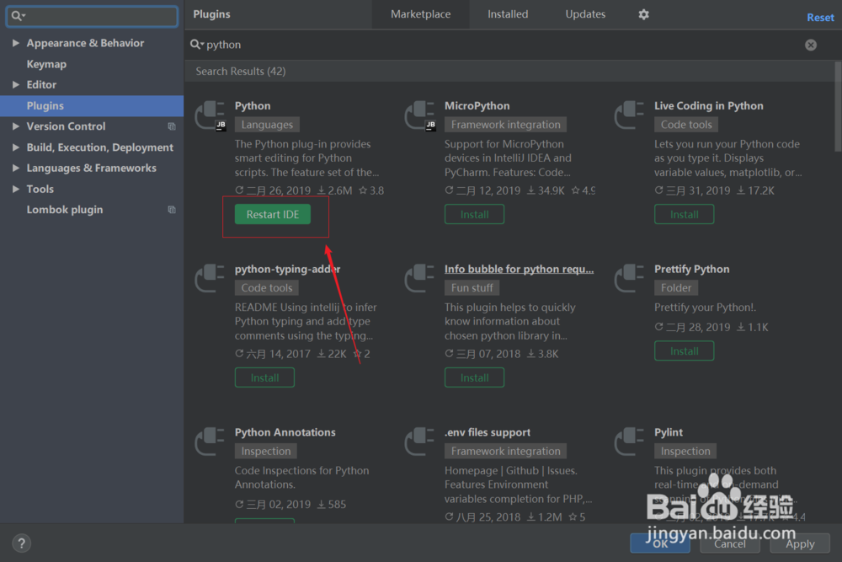Click the Languages tag on Python plugin
The height and width of the screenshot is (562, 842).
[x=267, y=125]
